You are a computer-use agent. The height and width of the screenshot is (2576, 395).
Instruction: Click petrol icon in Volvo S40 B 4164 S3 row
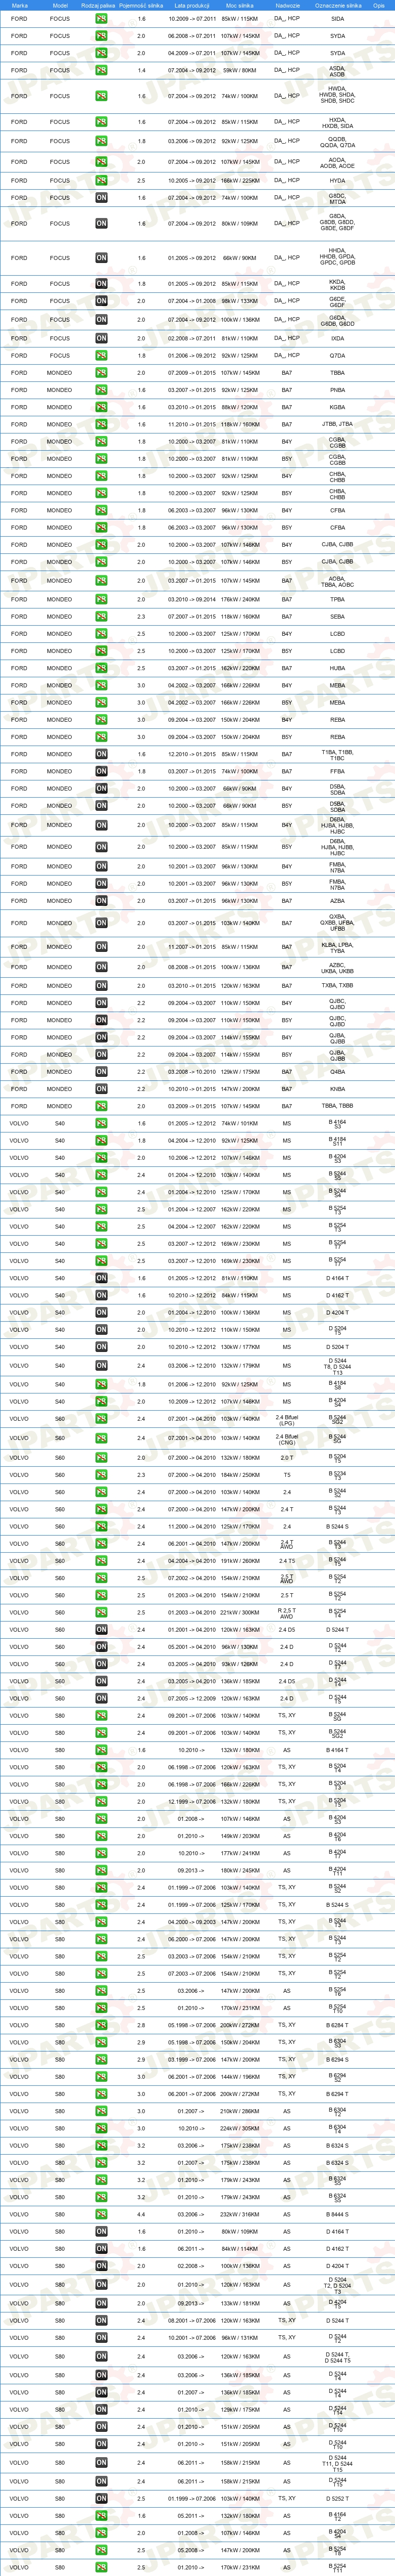(x=101, y=1123)
